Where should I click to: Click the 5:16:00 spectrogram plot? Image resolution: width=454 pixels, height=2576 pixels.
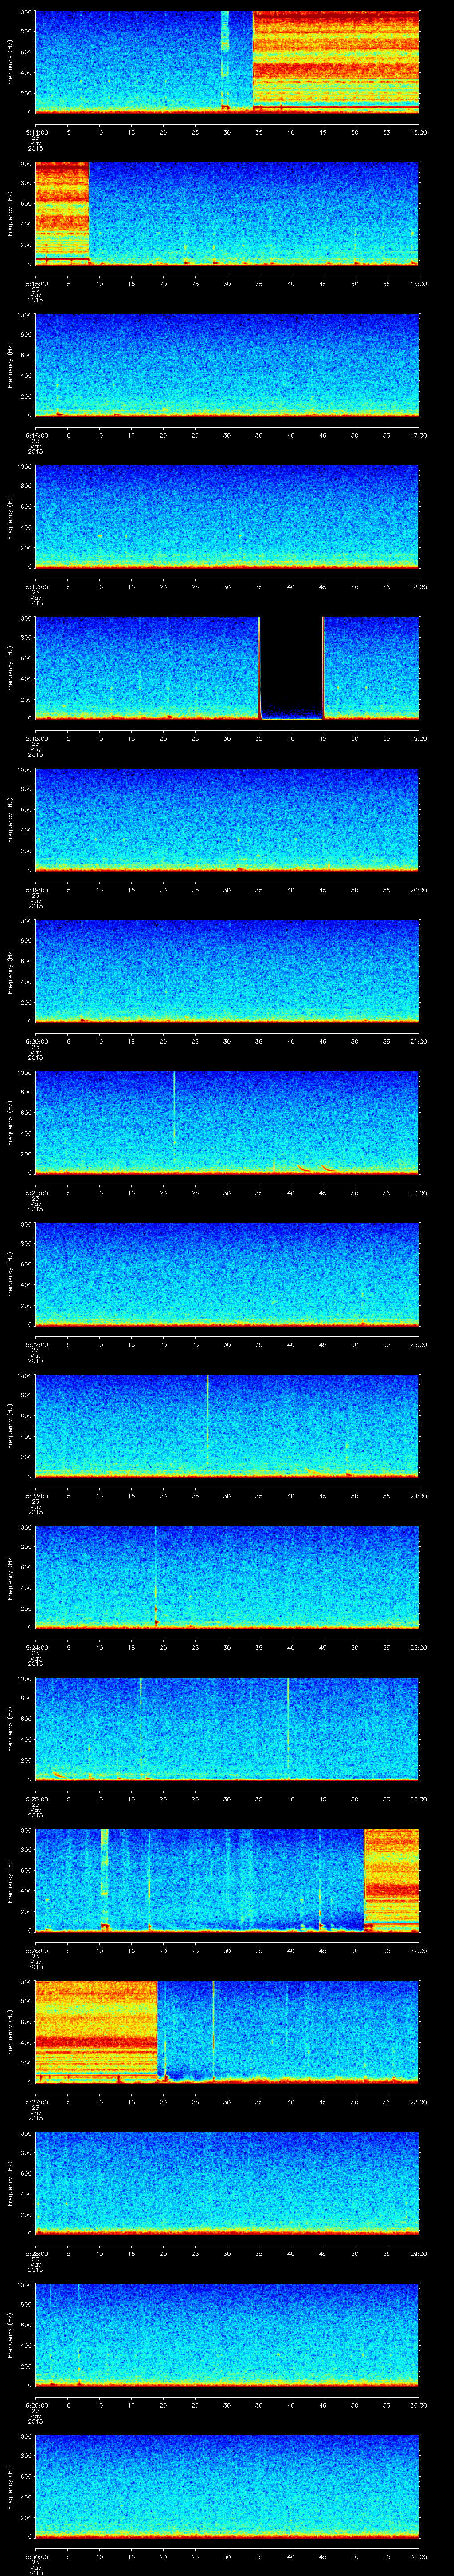coord(227,364)
